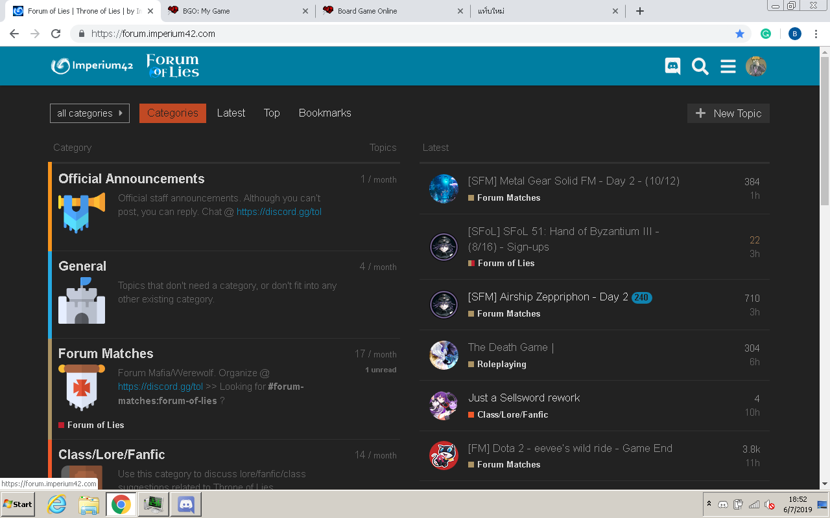Viewport: 830px width, 518px height.
Task: Switch to Board Game Online browser tab
Action: pyautogui.click(x=394, y=11)
